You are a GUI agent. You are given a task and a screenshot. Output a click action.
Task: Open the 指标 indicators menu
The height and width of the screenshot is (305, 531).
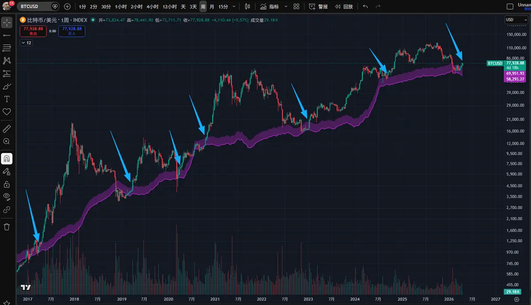point(269,7)
